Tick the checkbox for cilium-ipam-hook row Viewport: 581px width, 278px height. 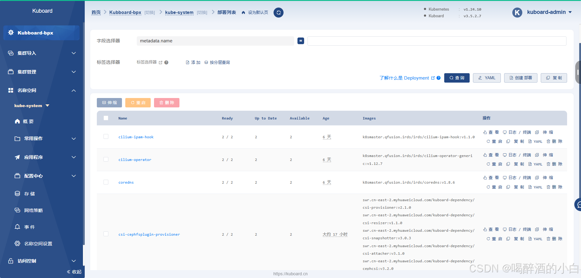pyautogui.click(x=106, y=137)
